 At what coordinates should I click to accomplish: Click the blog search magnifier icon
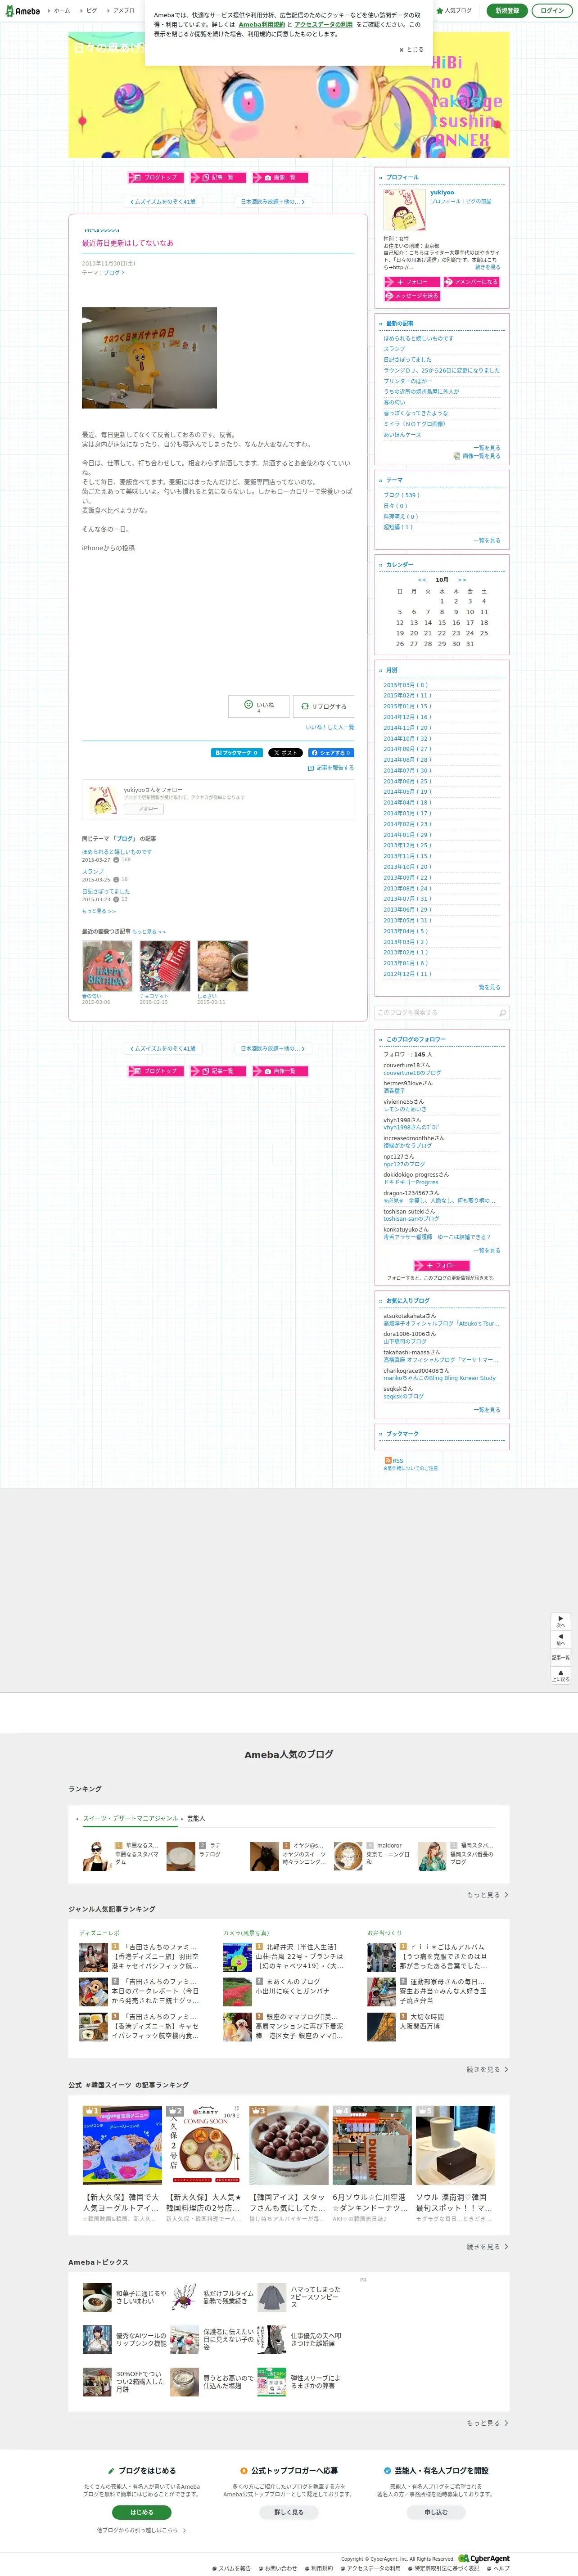[x=502, y=1013]
